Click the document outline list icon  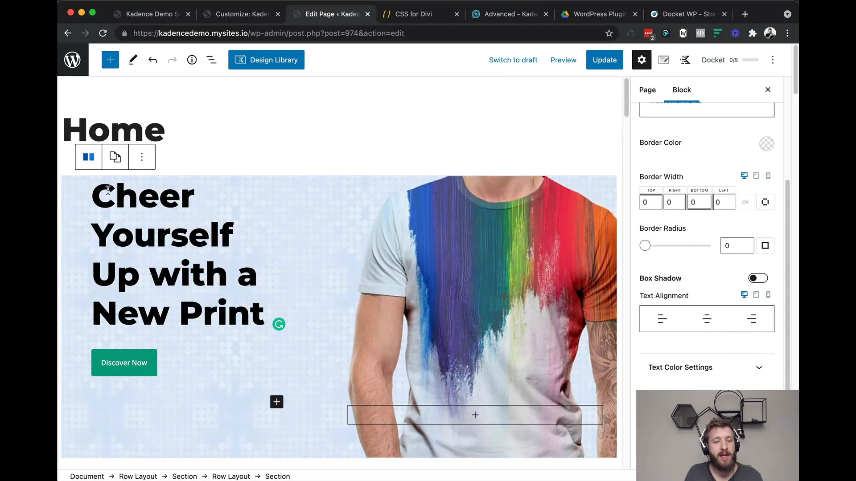click(211, 60)
